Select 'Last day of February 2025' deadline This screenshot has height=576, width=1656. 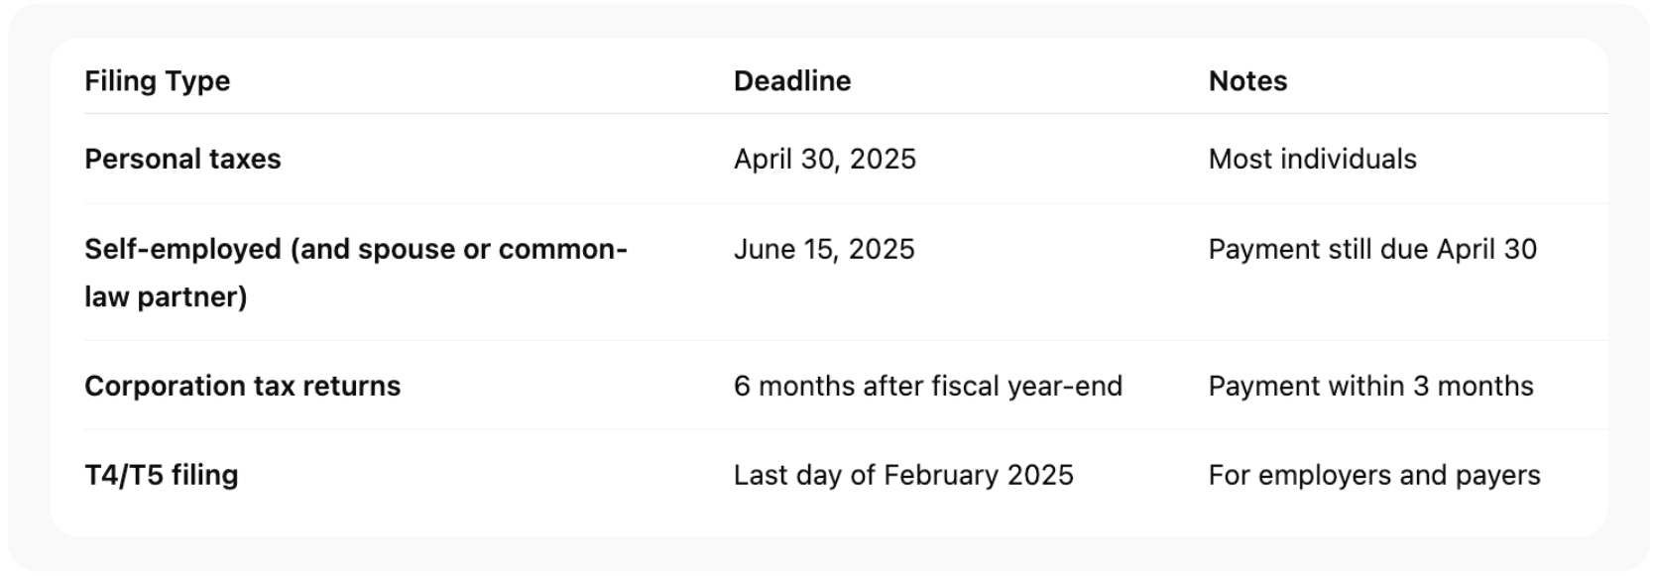(x=902, y=475)
